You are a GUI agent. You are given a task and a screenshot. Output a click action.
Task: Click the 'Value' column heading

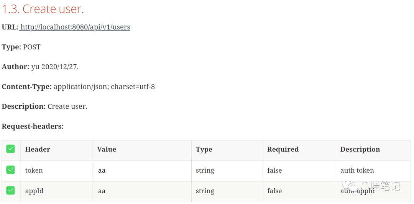click(107, 149)
